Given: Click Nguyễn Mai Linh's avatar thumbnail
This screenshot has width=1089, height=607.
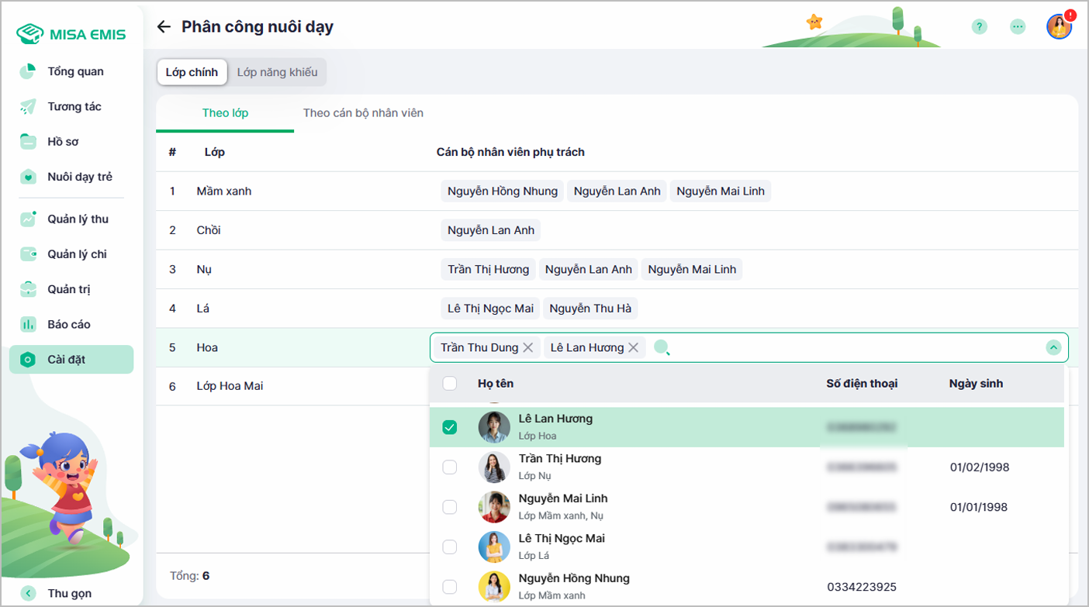Looking at the screenshot, I should [x=494, y=507].
